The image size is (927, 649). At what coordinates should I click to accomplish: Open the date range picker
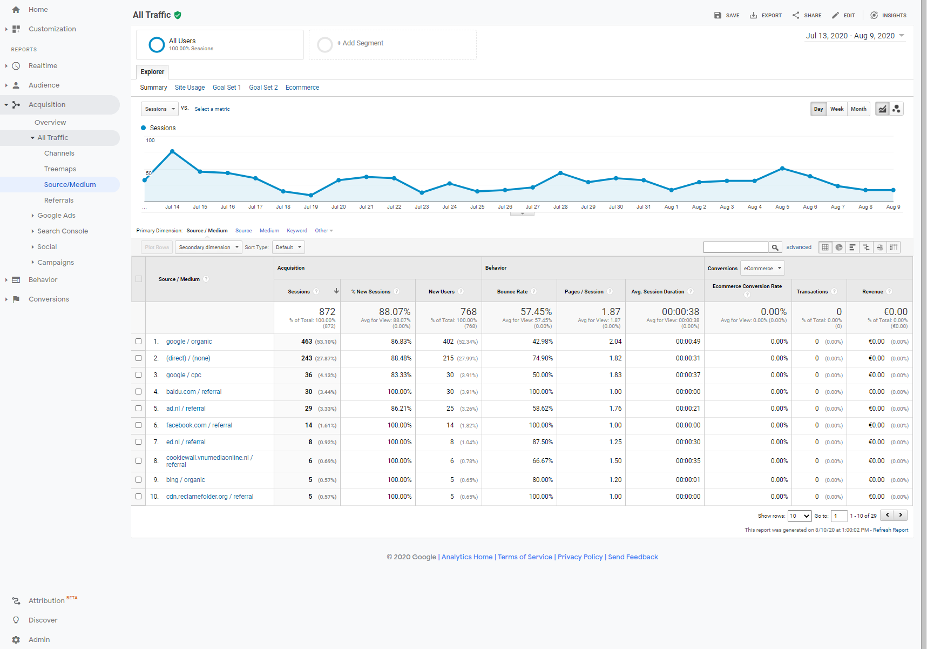(x=855, y=36)
